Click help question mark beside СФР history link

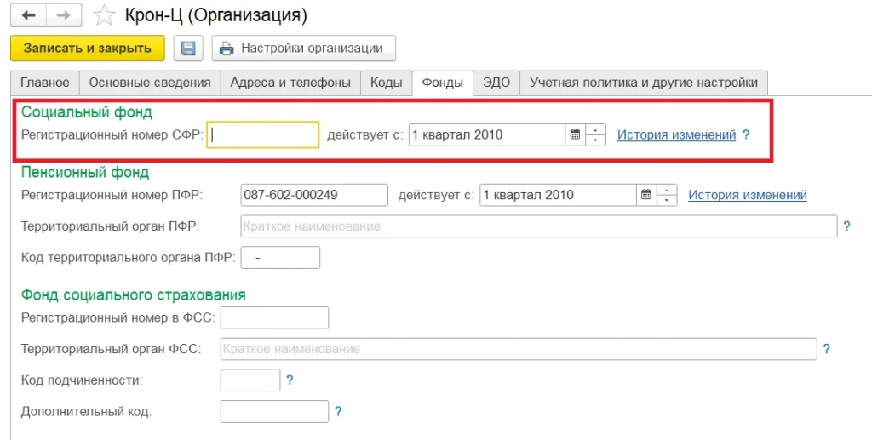click(x=746, y=134)
